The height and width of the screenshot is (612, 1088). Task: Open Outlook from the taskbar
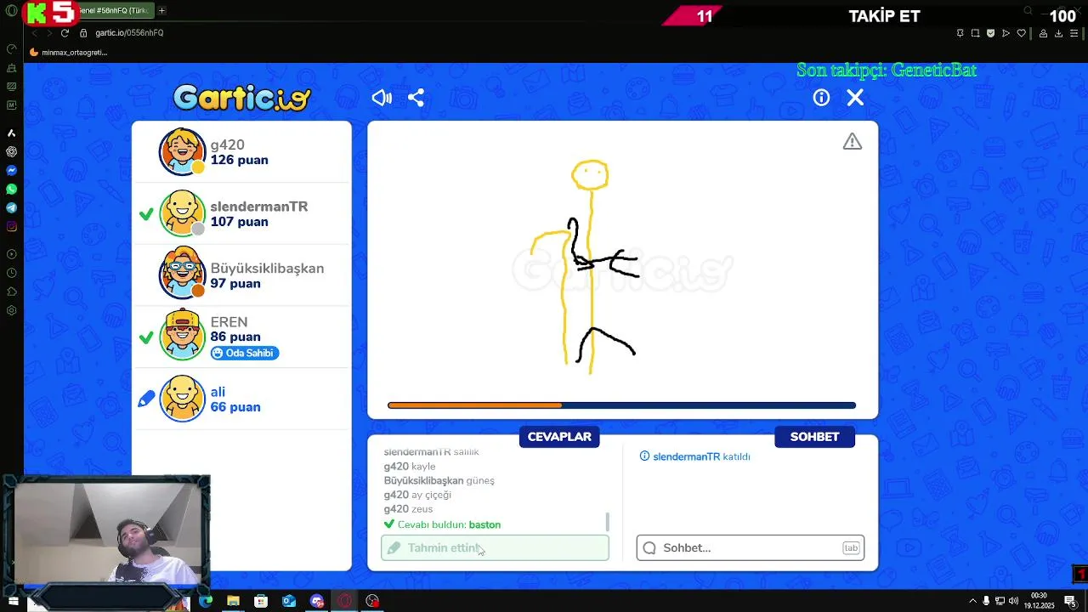pos(289,601)
